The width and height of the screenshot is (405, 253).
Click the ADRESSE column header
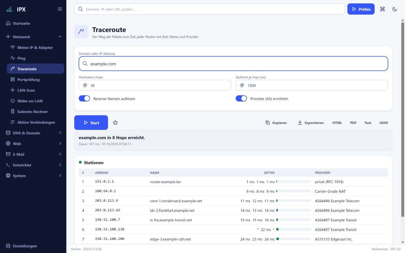coord(102,173)
